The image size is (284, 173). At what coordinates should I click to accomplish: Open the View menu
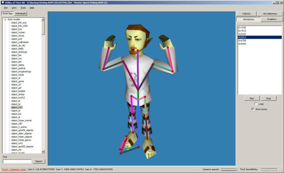[14, 8]
